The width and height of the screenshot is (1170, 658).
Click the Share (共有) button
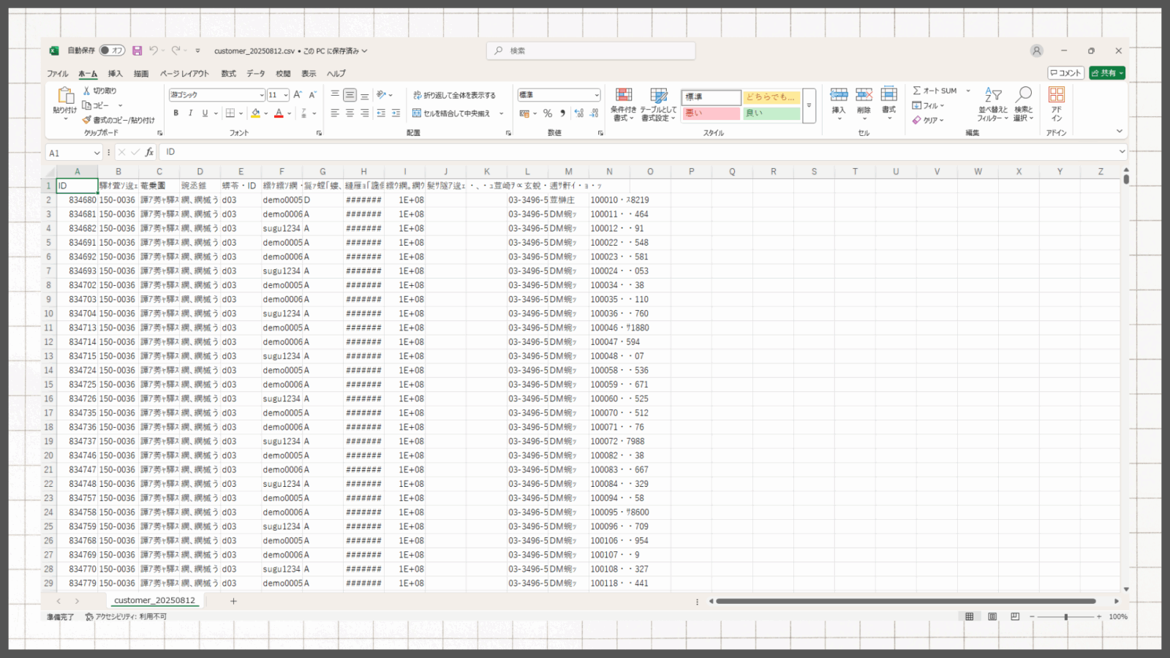click(x=1106, y=73)
